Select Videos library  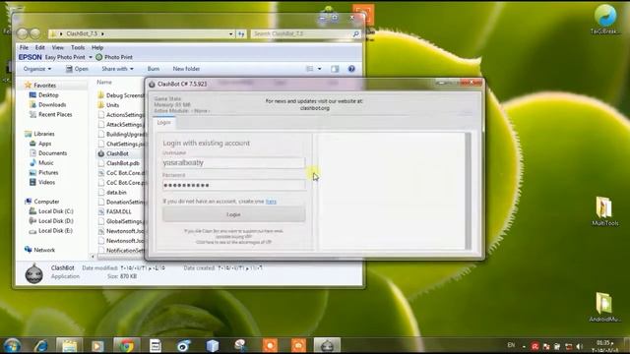coord(46,182)
